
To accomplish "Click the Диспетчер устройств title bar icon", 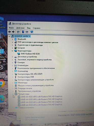I will pos(10,24).
